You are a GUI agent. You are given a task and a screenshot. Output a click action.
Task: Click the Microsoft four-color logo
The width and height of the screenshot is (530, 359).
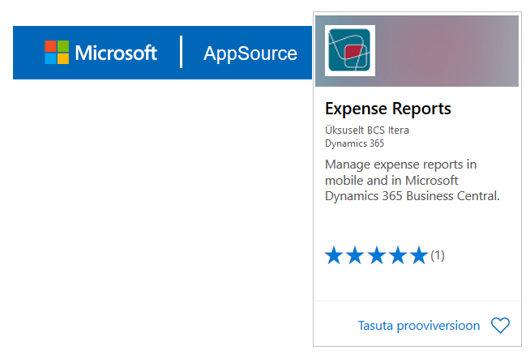[57, 52]
